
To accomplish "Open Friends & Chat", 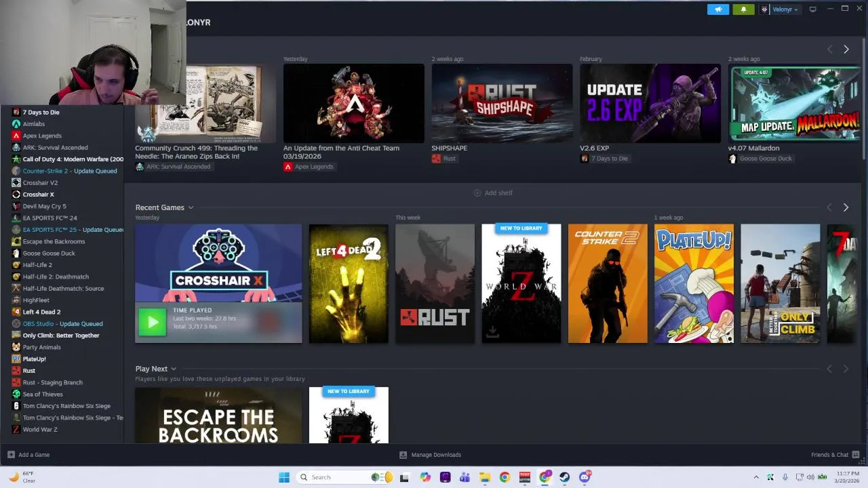I will [x=835, y=455].
